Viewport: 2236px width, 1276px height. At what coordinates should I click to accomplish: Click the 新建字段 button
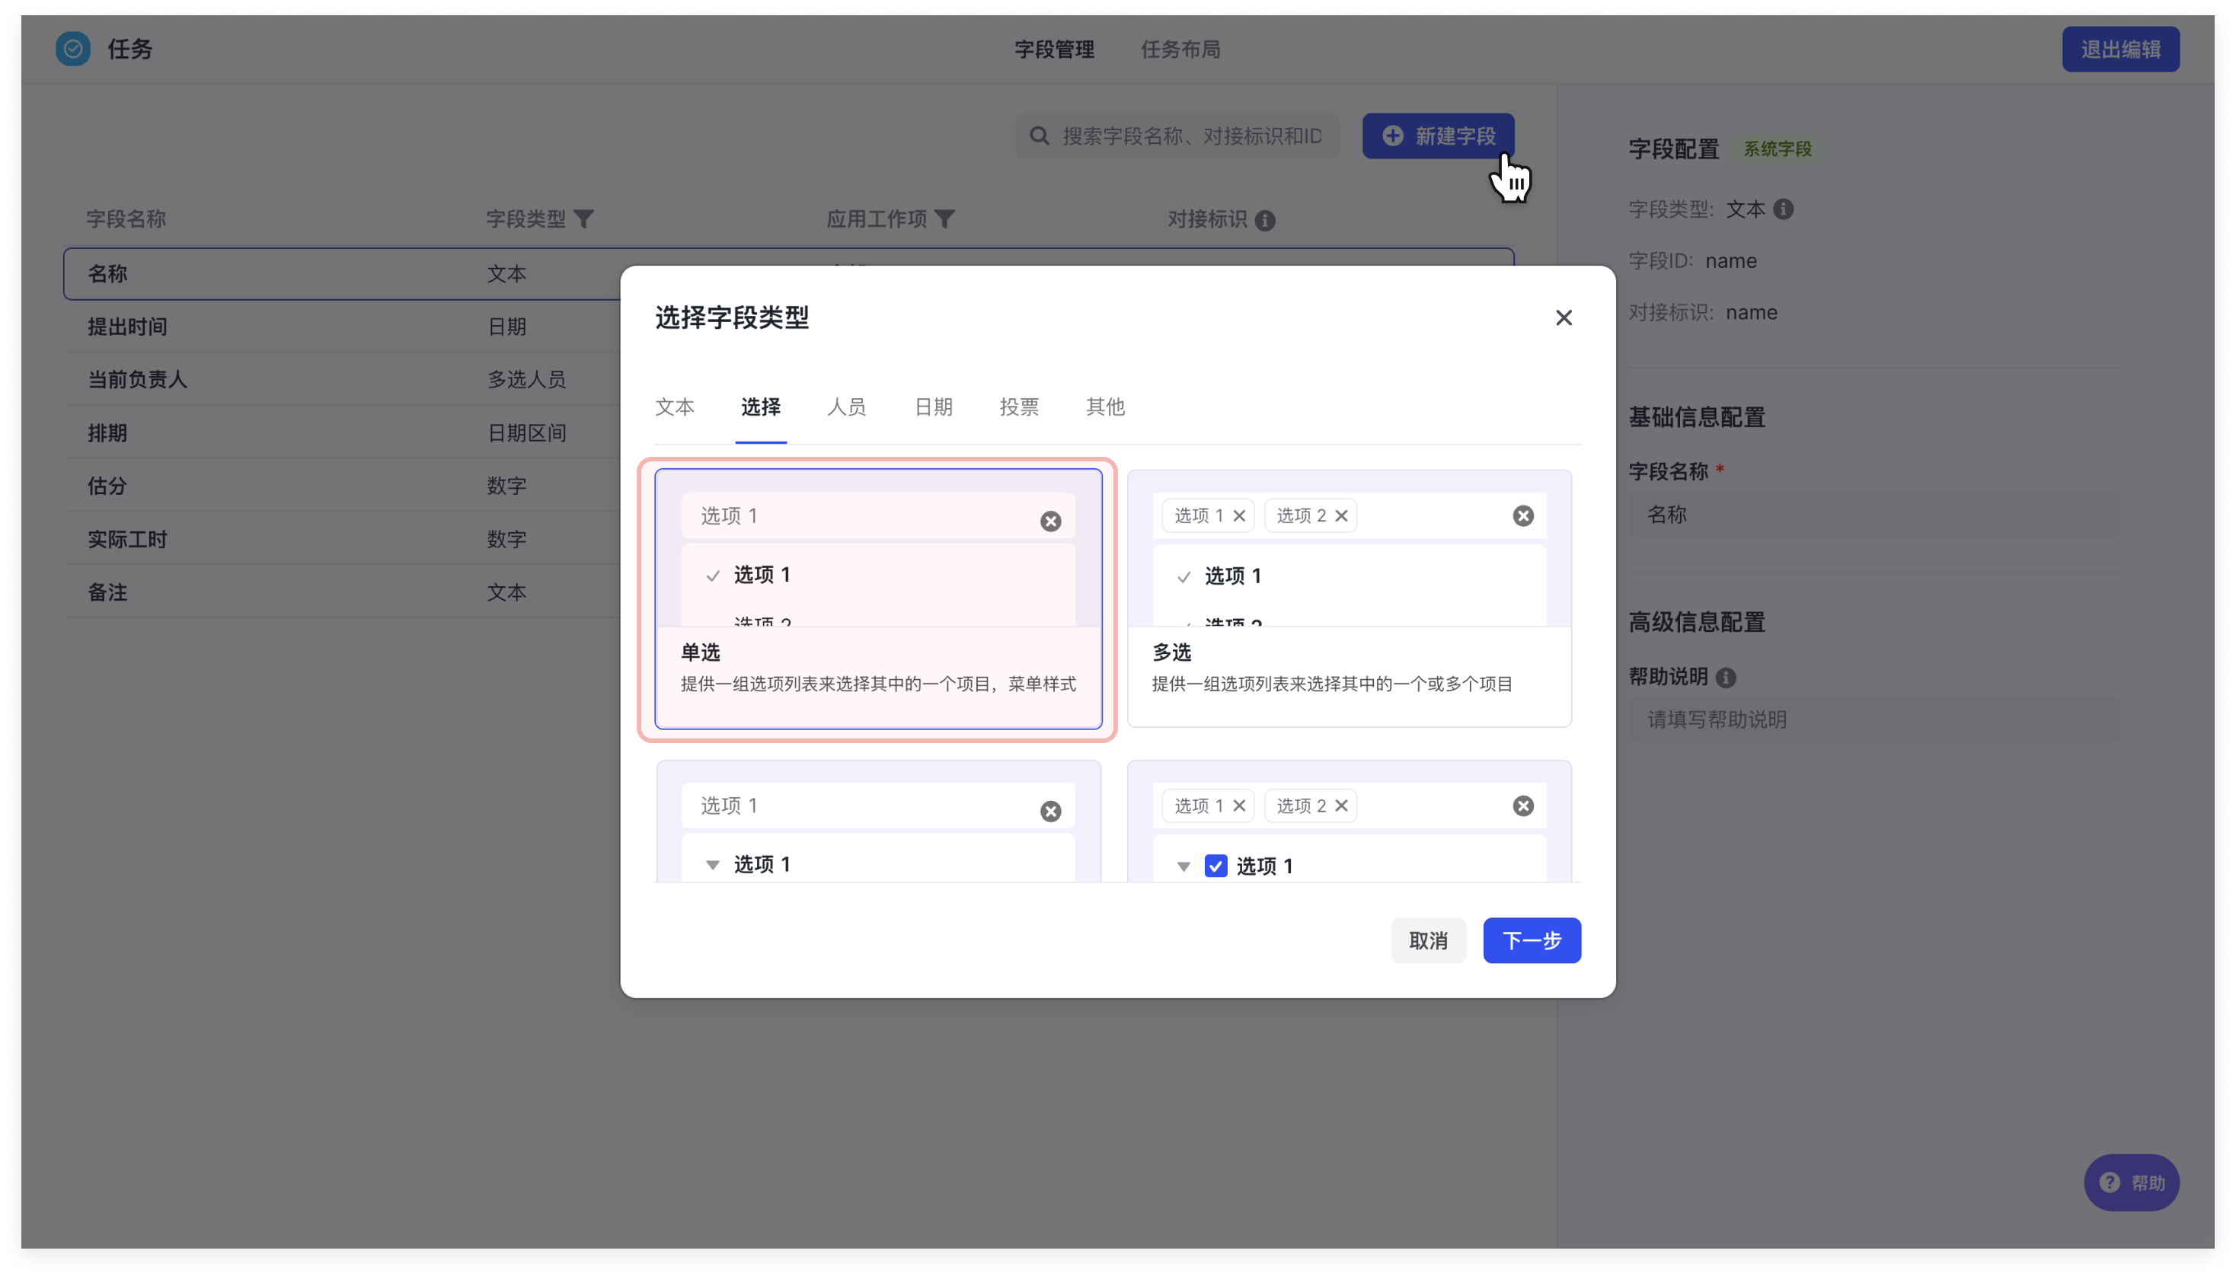coord(1438,136)
